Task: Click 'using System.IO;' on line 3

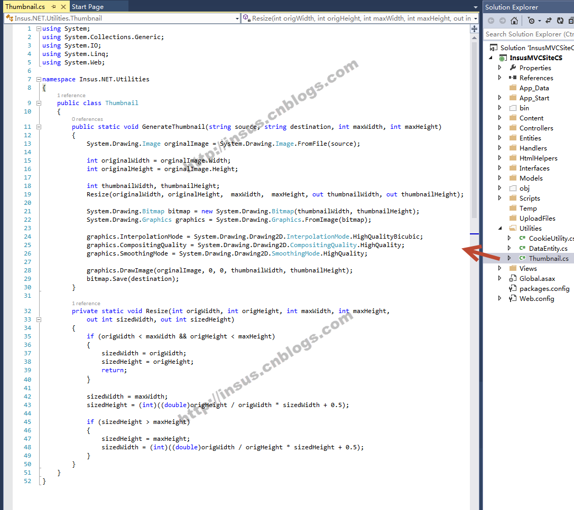Action: coord(71,45)
